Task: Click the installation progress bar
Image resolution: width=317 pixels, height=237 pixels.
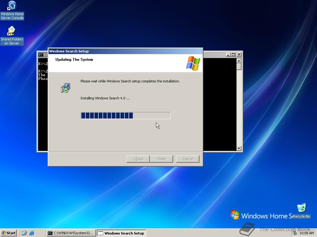Action: (x=126, y=115)
